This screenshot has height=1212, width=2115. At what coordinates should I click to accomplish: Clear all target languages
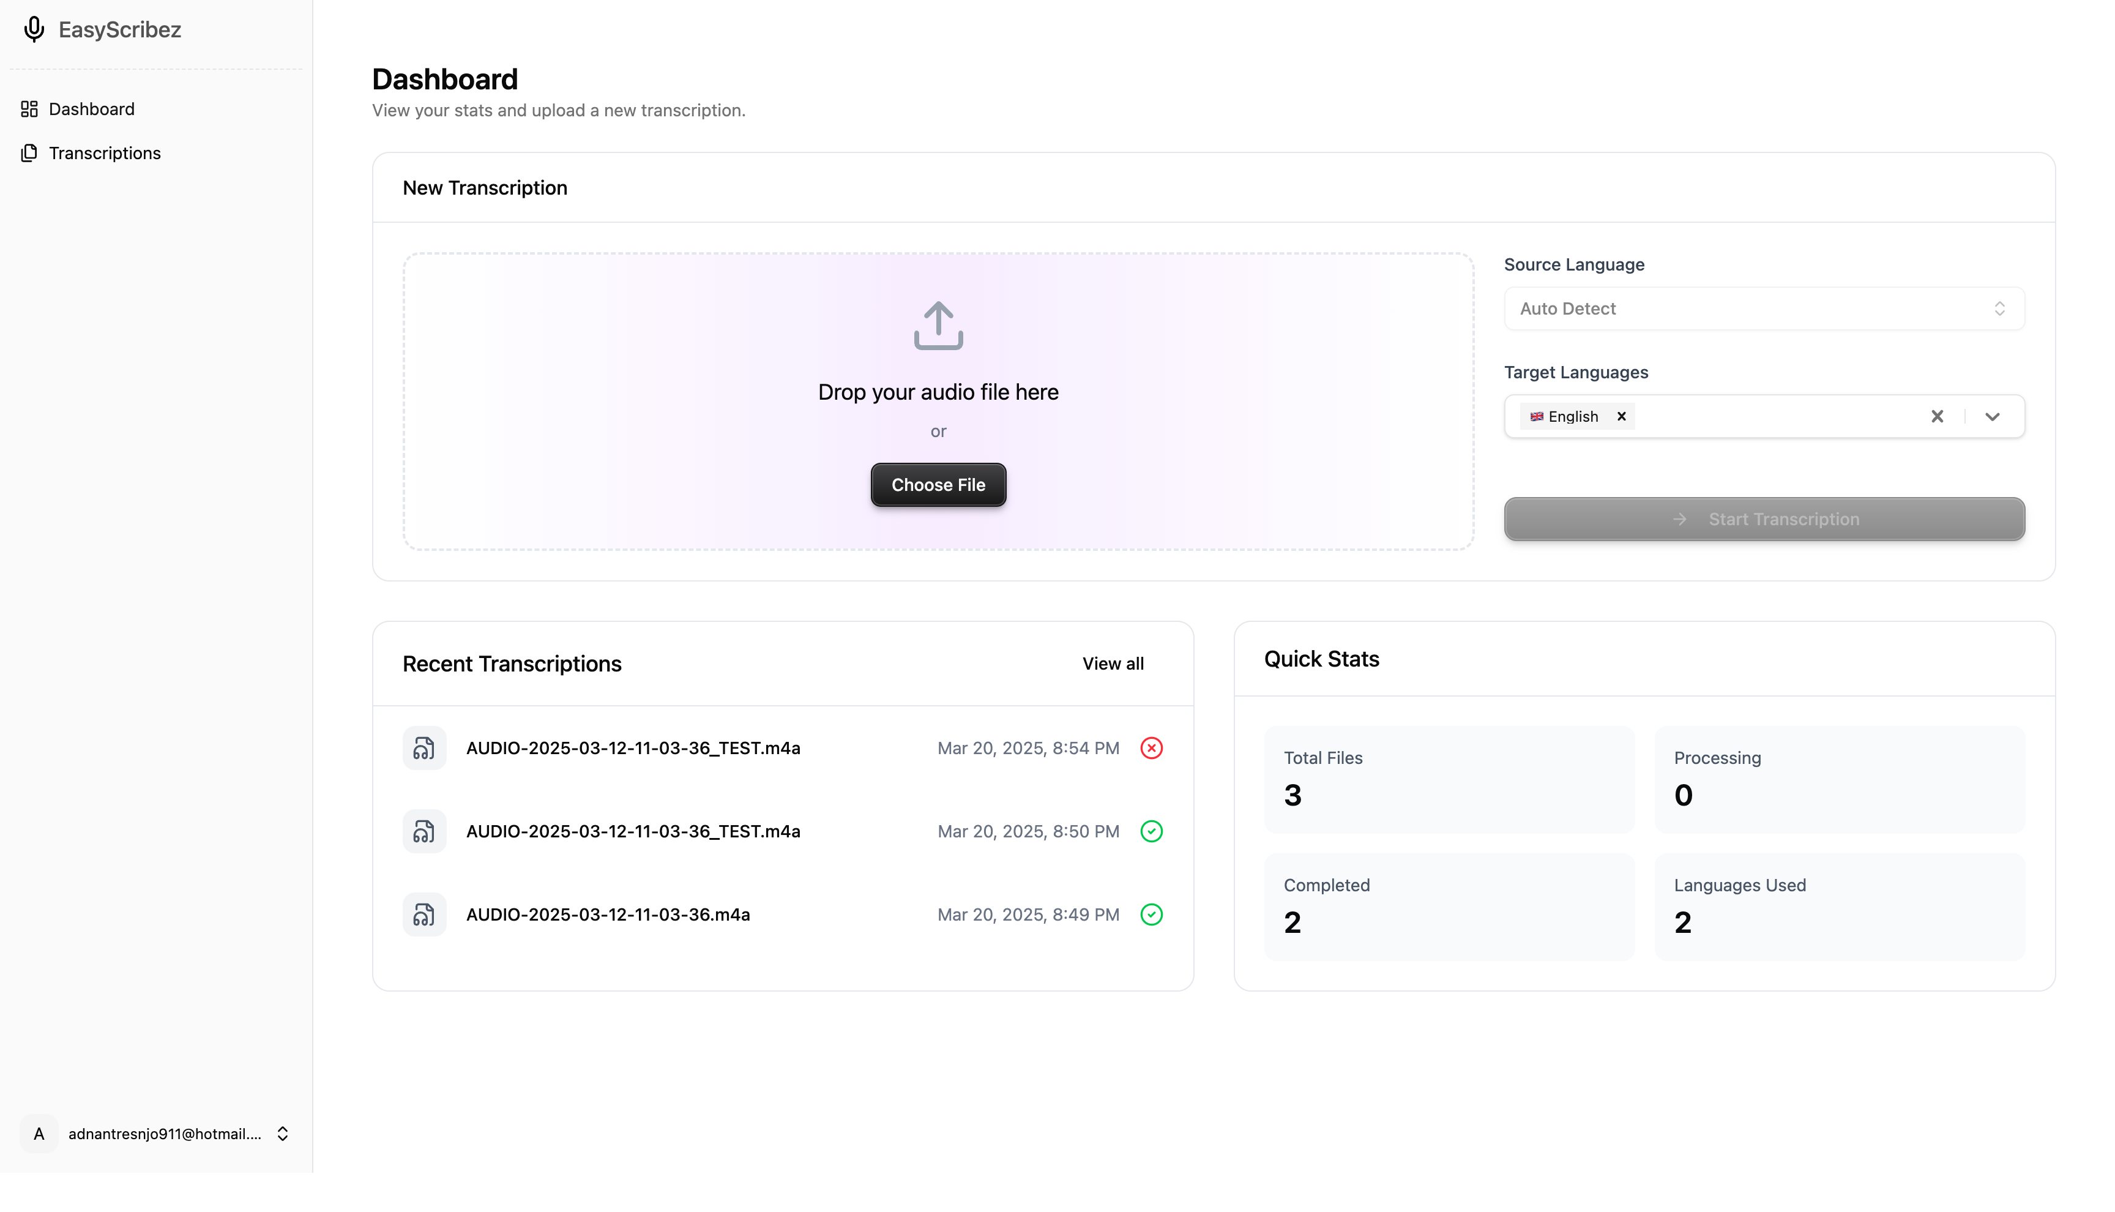coord(1937,416)
